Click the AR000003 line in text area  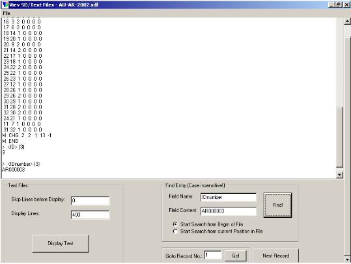click(14, 170)
